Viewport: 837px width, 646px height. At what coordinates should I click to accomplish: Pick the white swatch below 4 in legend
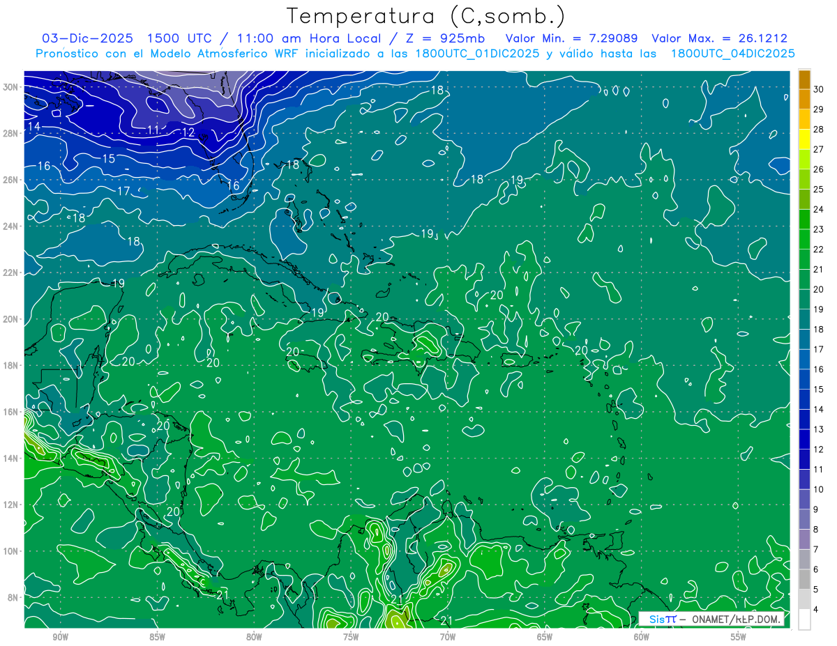click(x=804, y=619)
